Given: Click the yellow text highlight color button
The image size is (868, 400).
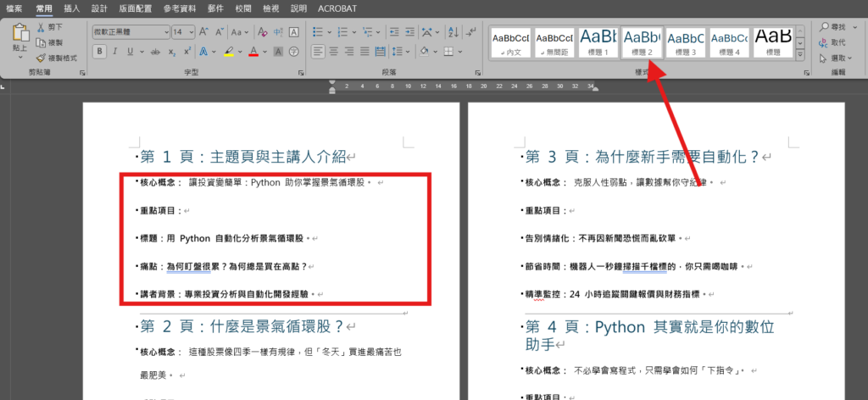Looking at the screenshot, I should point(229,51).
